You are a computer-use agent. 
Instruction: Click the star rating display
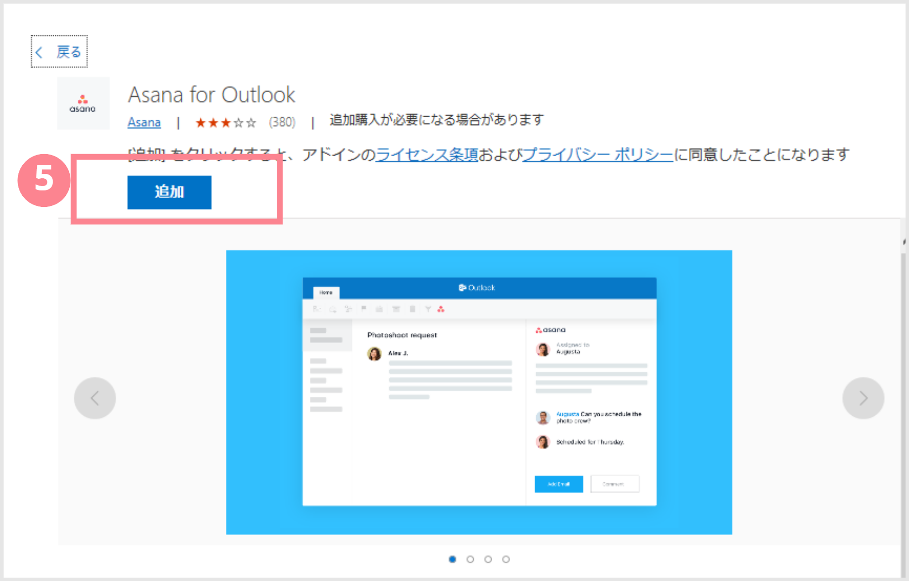click(x=225, y=123)
